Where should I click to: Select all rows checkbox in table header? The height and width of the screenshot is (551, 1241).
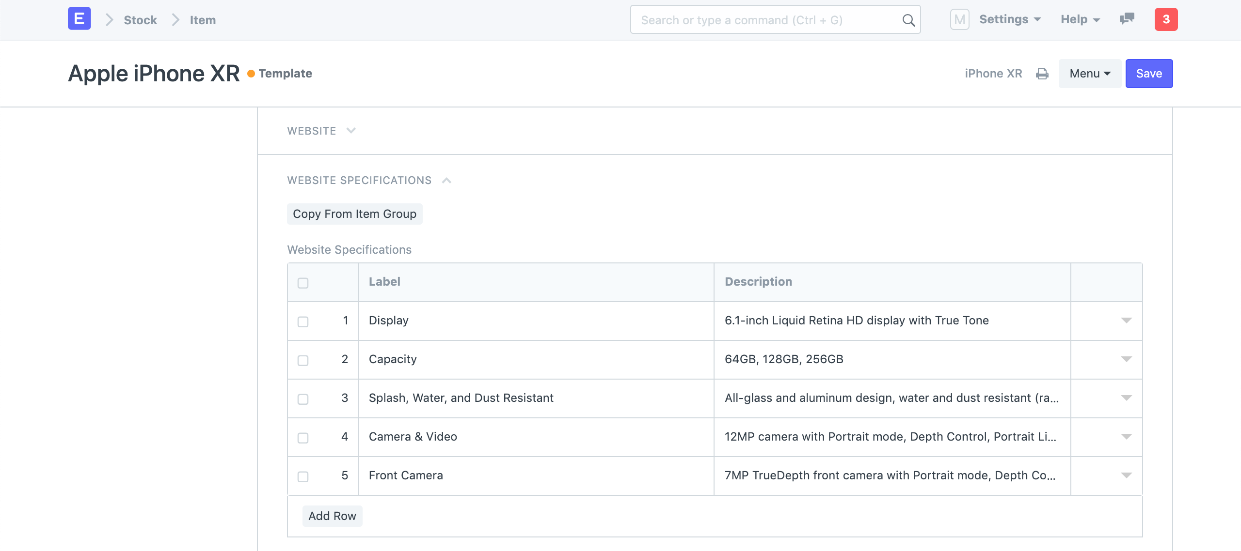point(303,283)
